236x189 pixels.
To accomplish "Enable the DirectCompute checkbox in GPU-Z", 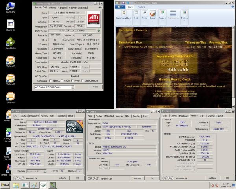I will tap(82, 81).
